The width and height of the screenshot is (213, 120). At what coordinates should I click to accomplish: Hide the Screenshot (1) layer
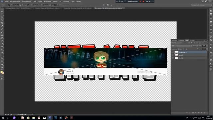coord(173,52)
